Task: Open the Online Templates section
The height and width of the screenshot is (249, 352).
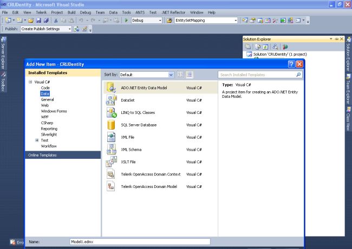Action: click(42, 156)
